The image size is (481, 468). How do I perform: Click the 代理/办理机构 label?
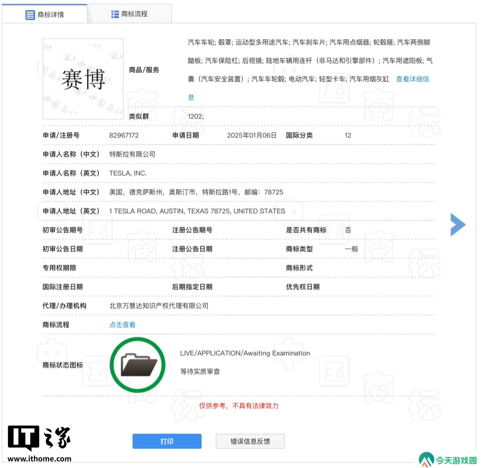(64, 306)
